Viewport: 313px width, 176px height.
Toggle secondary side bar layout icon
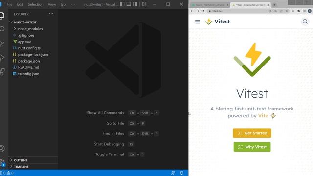tap(135, 4)
